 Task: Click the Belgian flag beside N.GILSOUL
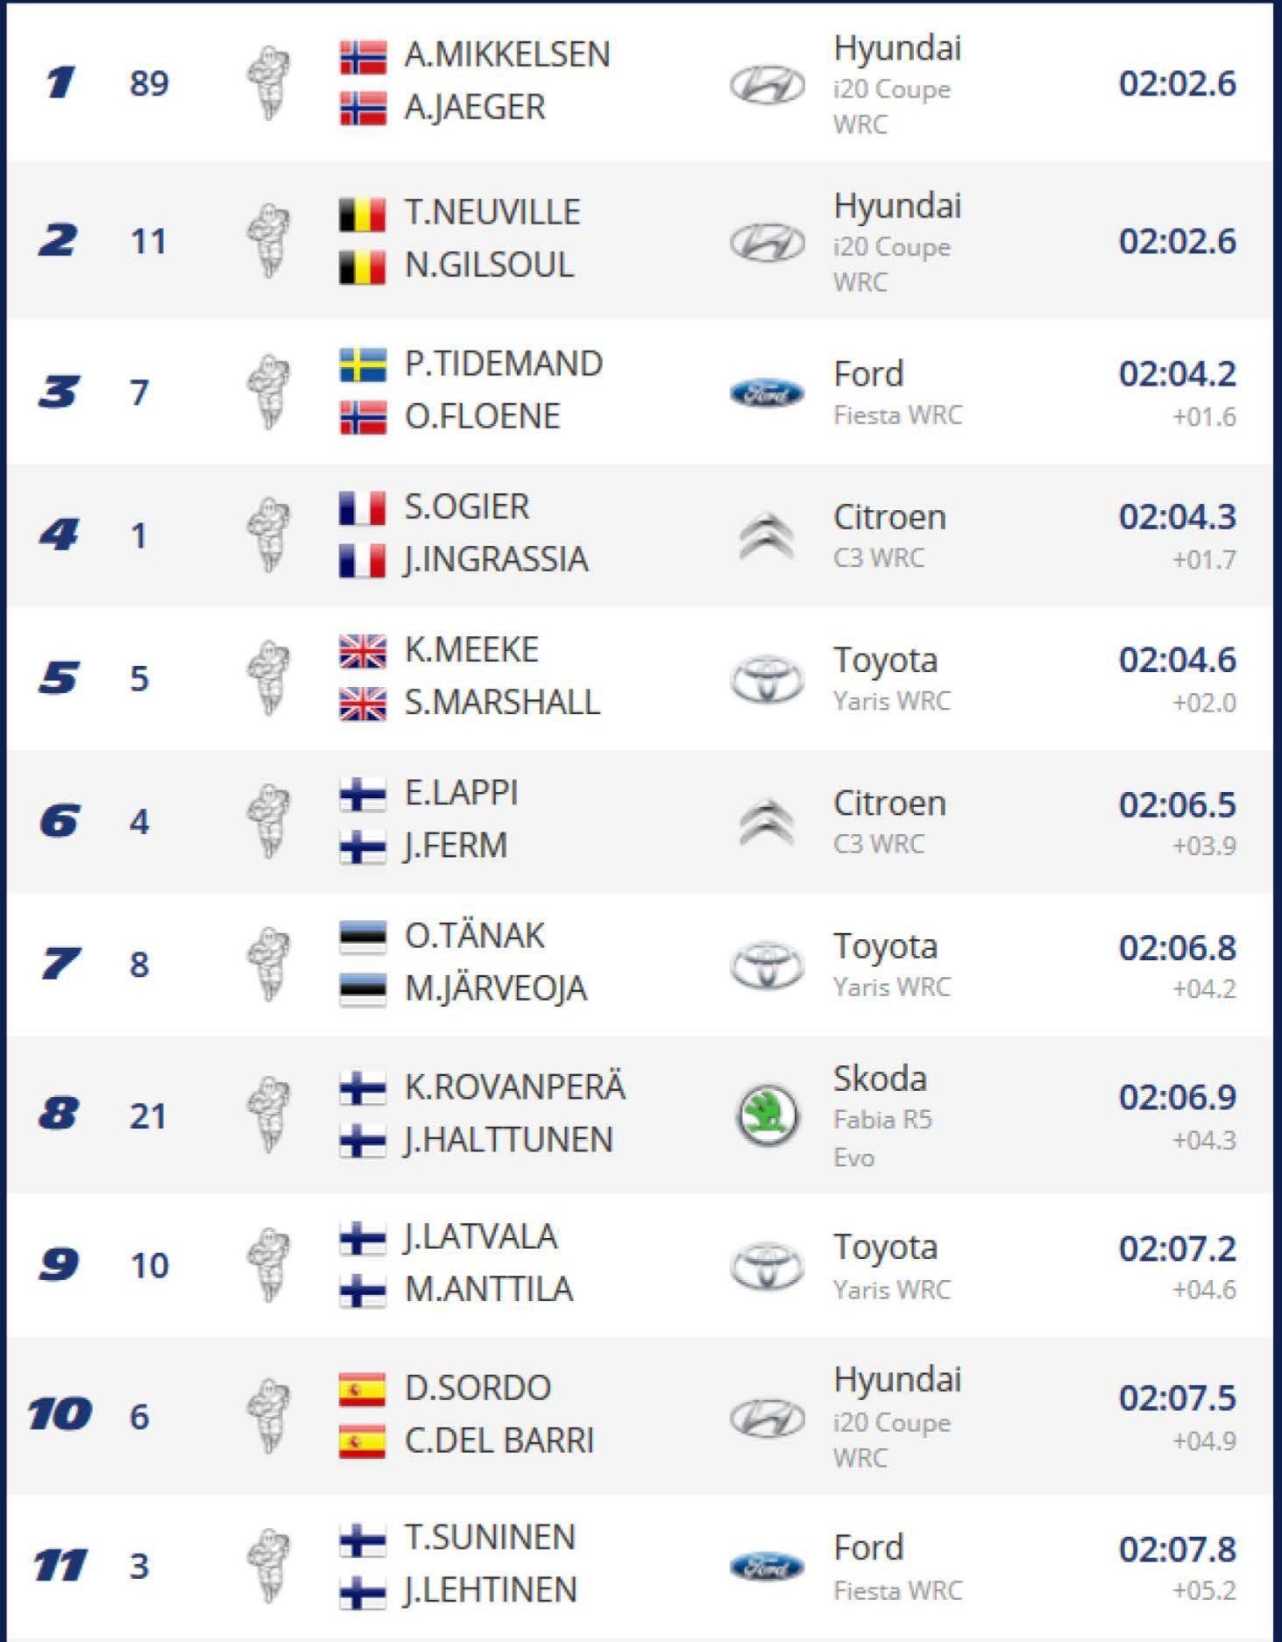click(x=363, y=266)
